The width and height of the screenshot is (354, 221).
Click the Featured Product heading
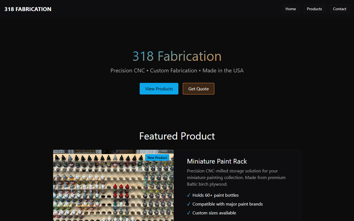pos(177,136)
